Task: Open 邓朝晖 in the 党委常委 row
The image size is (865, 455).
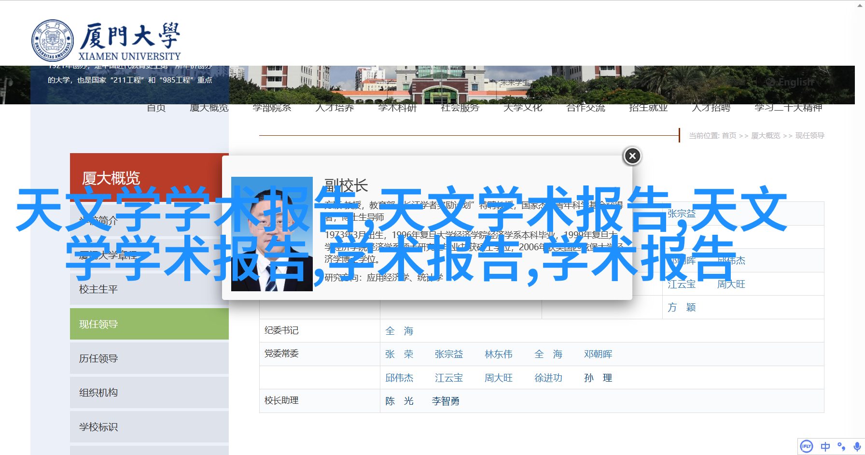Action: click(598, 354)
